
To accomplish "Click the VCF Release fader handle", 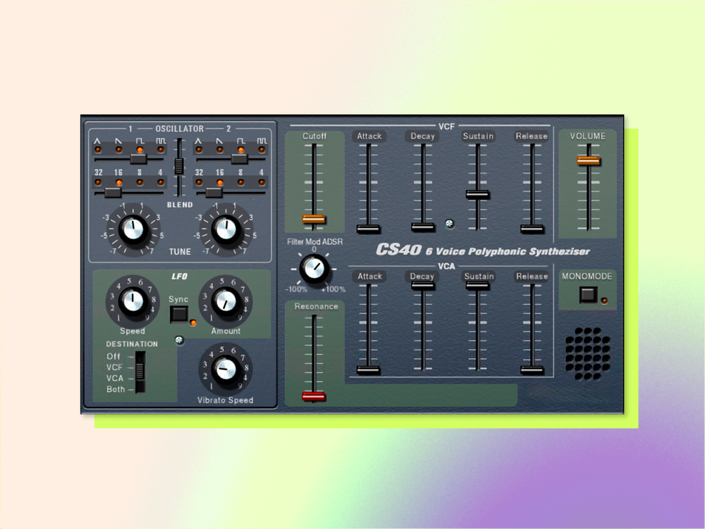I will (532, 229).
